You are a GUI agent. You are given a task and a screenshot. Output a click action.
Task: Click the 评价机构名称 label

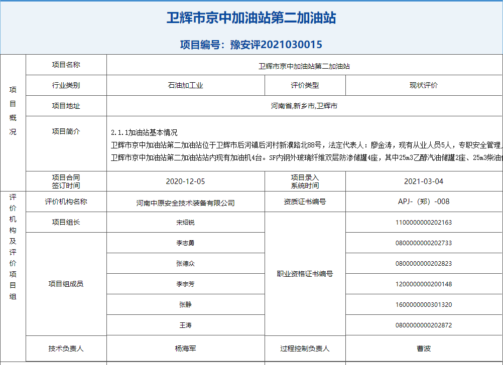pyautogui.click(x=66, y=202)
